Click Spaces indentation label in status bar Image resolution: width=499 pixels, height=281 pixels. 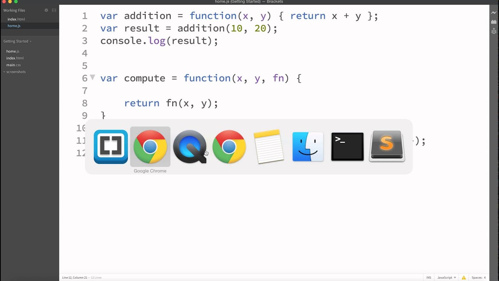coord(477,277)
